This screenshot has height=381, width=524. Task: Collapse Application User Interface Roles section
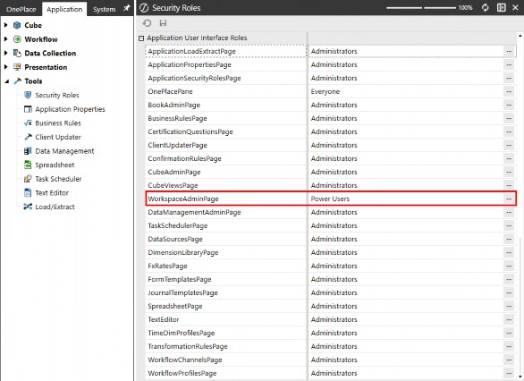coord(141,38)
